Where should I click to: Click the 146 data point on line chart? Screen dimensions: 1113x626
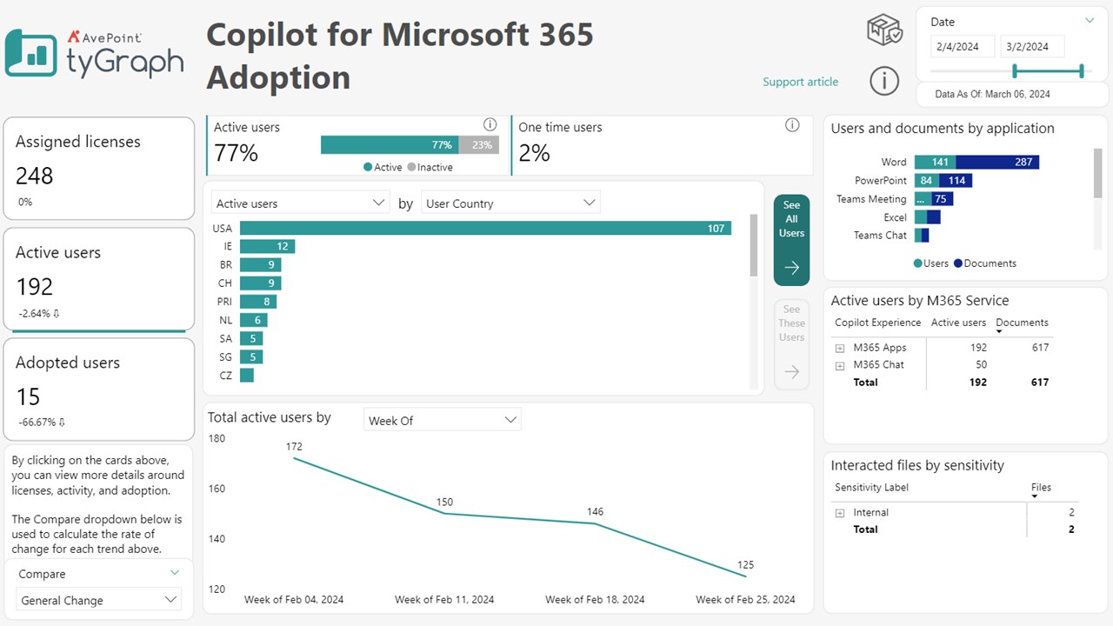(x=595, y=523)
